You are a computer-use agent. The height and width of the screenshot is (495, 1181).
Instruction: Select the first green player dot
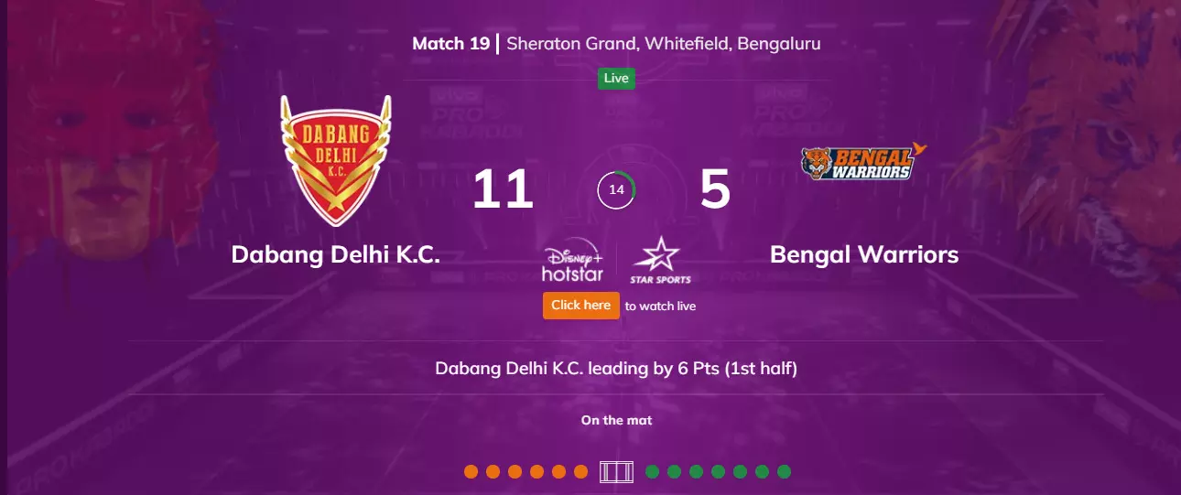[x=652, y=472]
